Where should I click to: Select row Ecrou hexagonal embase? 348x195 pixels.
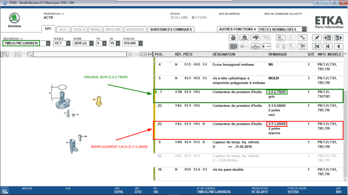coord(248,68)
